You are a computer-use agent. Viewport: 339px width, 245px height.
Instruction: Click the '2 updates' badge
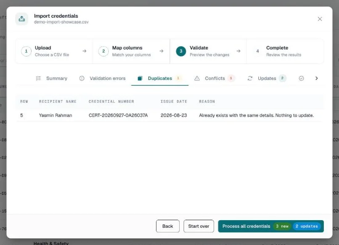pos(307,226)
